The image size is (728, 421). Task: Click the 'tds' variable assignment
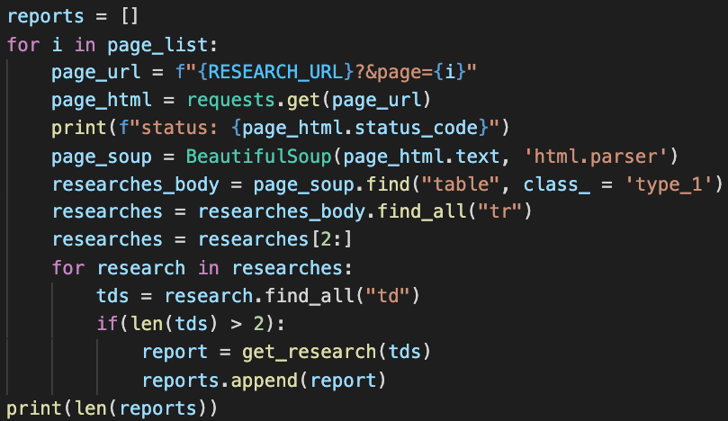[112, 296]
